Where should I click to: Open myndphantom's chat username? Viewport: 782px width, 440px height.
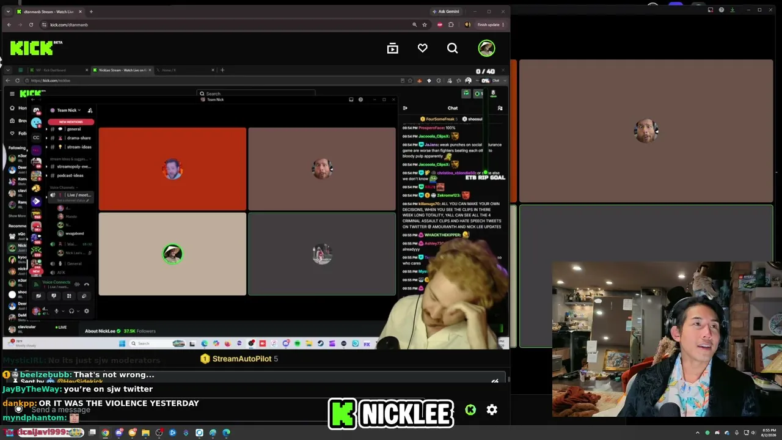tap(34, 418)
